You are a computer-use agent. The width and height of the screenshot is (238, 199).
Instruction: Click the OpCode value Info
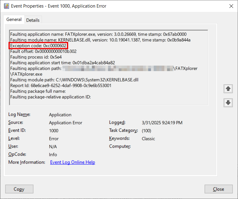(53, 155)
